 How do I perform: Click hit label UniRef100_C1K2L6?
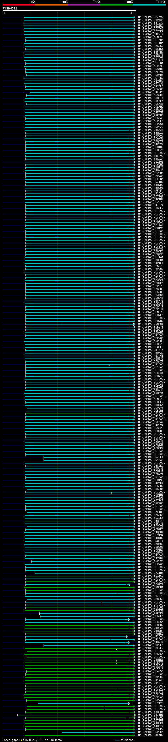pos(151,645)
